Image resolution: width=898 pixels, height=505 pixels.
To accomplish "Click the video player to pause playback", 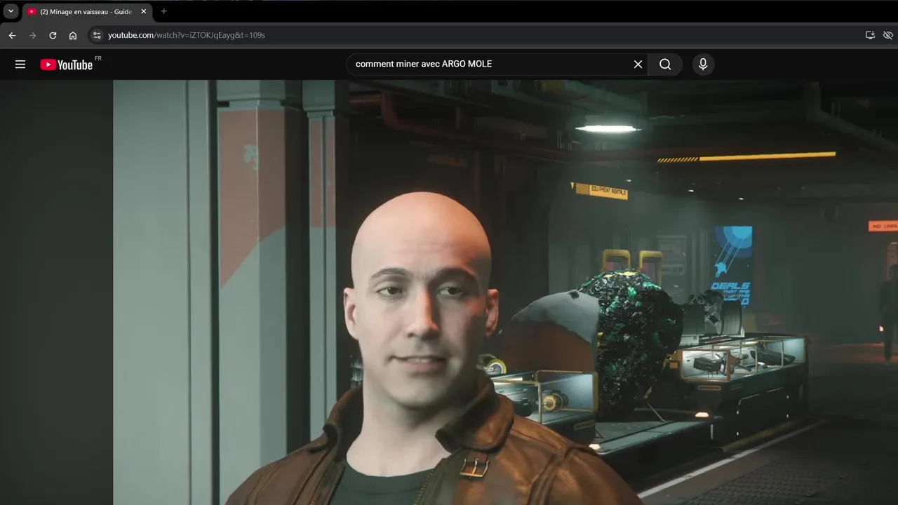I will pyautogui.click(x=505, y=292).
